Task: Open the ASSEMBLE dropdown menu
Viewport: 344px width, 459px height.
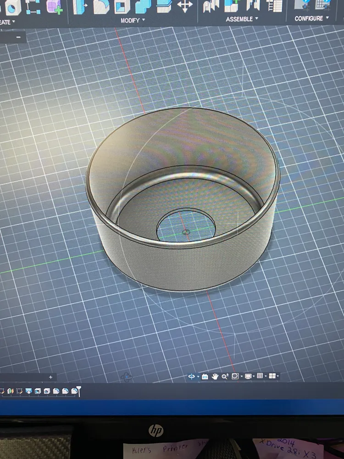Action: (242, 19)
